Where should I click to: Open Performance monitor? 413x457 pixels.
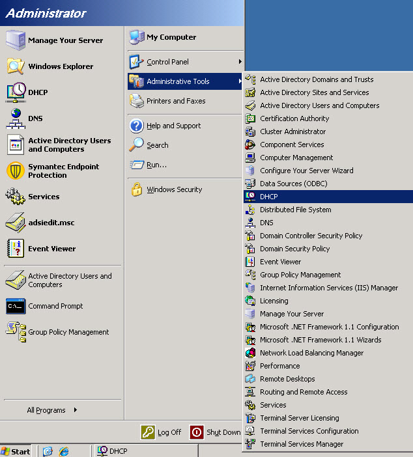pos(328,366)
